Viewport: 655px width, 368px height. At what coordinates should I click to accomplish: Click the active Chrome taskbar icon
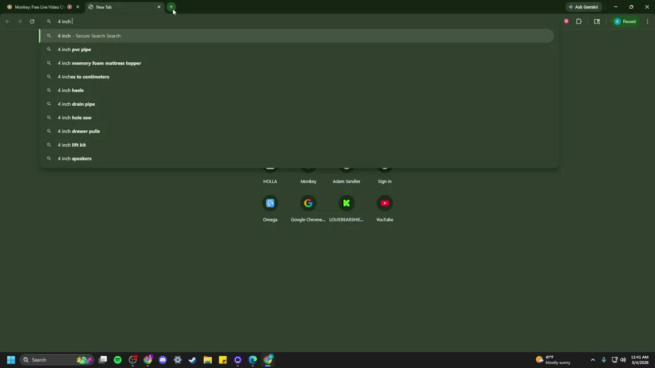coord(268,360)
